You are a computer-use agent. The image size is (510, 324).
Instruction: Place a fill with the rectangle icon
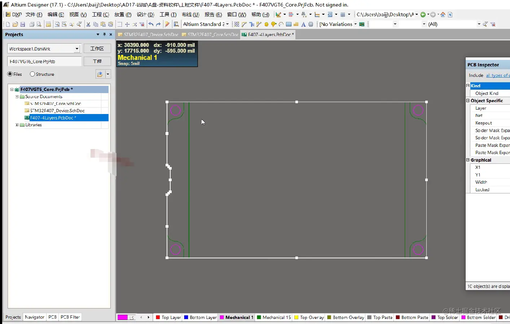pos(289,24)
